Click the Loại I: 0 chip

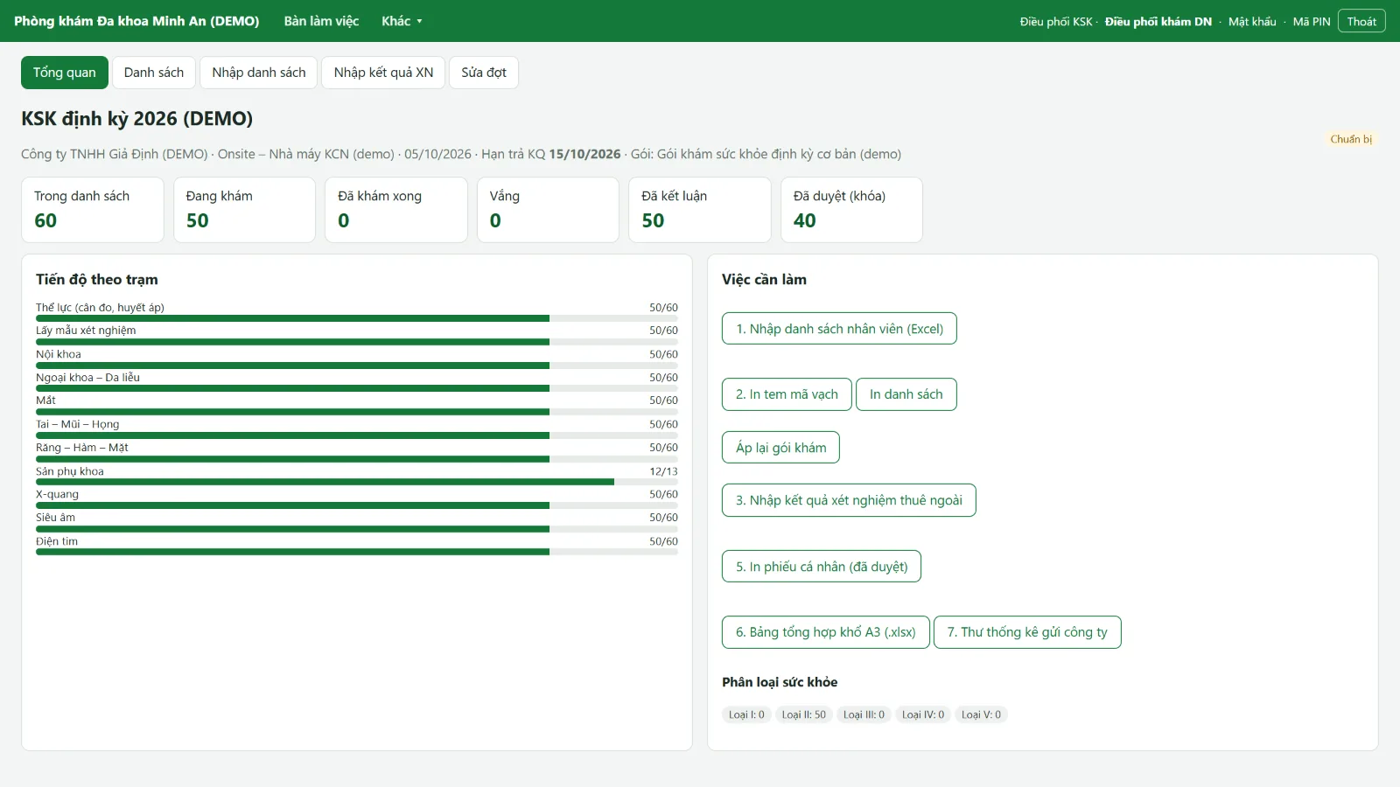click(x=746, y=714)
